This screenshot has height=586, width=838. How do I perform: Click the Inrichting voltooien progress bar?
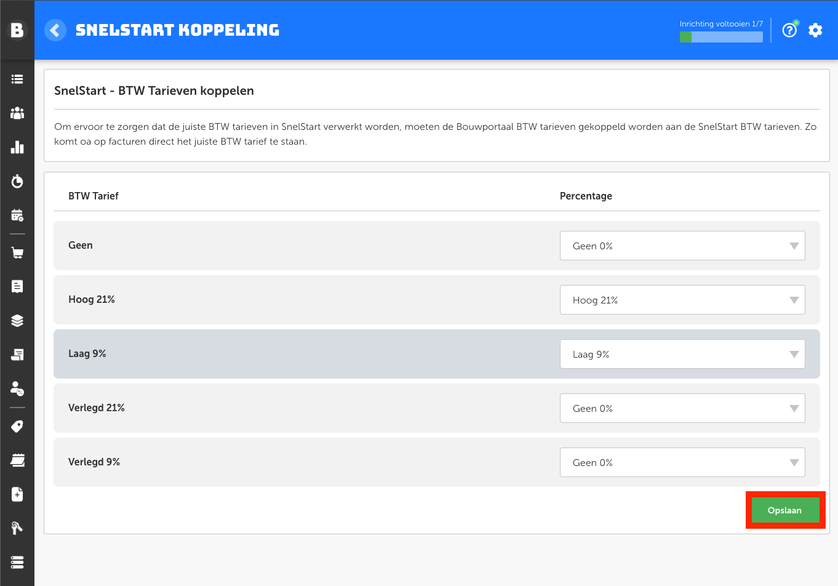click(721, 37)
